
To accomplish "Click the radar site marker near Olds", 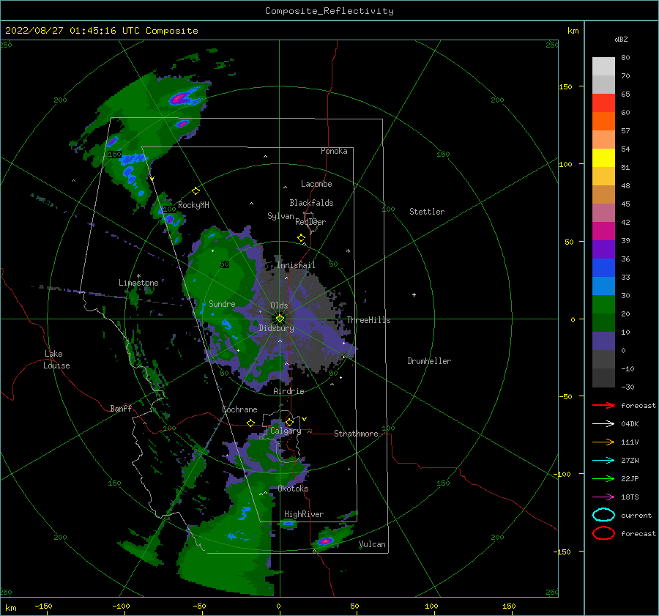I will 280,319.
